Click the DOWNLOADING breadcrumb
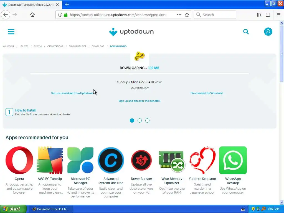 [118, 46]
